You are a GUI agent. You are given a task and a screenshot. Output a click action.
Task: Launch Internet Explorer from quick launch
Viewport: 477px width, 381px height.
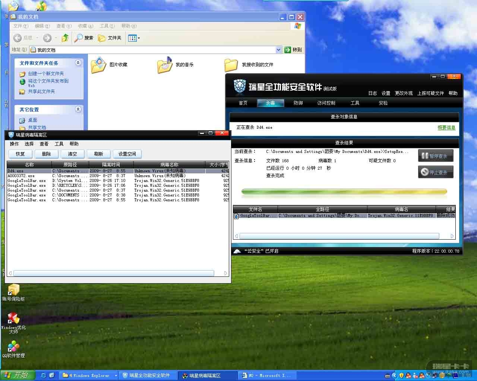click(43, 375)
